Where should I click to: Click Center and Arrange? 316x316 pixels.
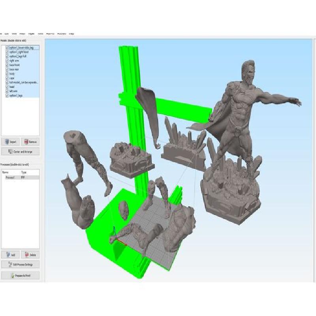(x=21, y=151)
